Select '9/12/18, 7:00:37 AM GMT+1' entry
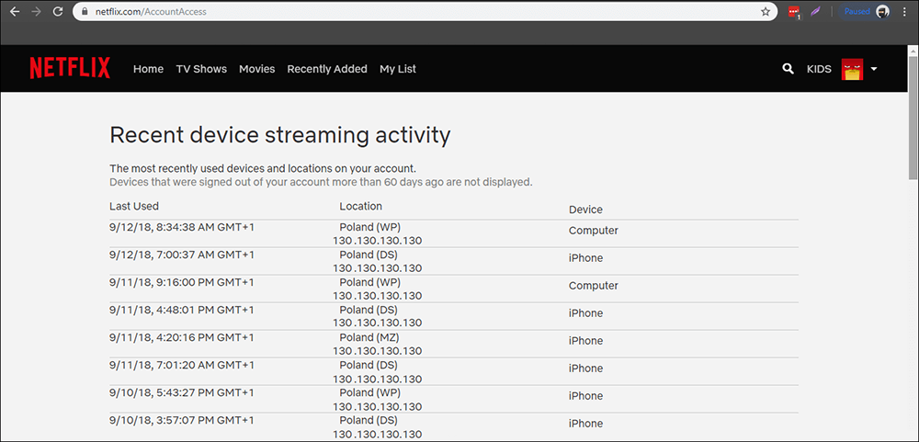 pyautogui.click(x=182, y=255)
